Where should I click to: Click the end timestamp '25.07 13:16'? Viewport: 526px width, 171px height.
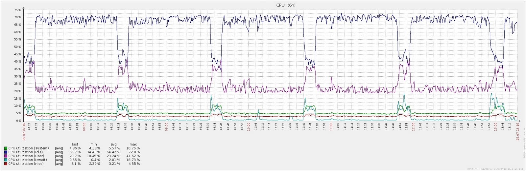[x=518, y=131]
